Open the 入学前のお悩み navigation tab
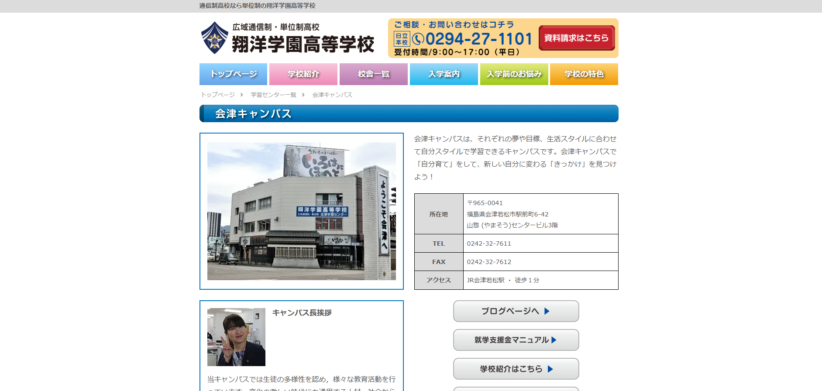 pyautogui.click(x=514, y=74)
